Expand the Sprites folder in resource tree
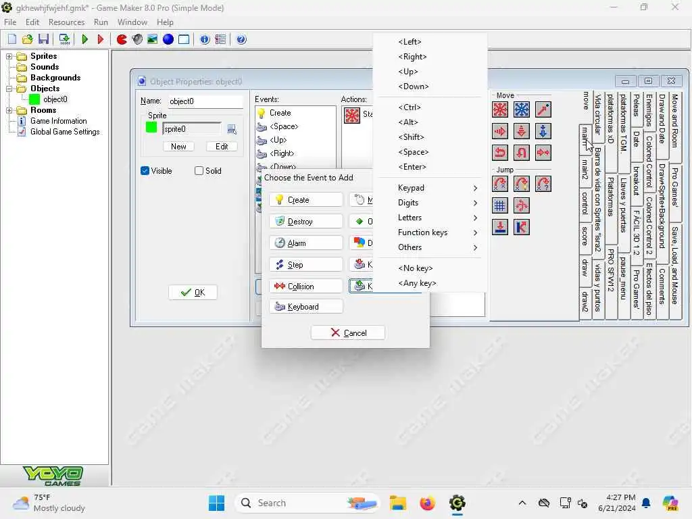 (x=9, y=56)
